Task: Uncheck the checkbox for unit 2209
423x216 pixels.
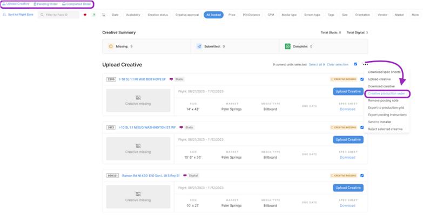Action: [x=362, y=79]
